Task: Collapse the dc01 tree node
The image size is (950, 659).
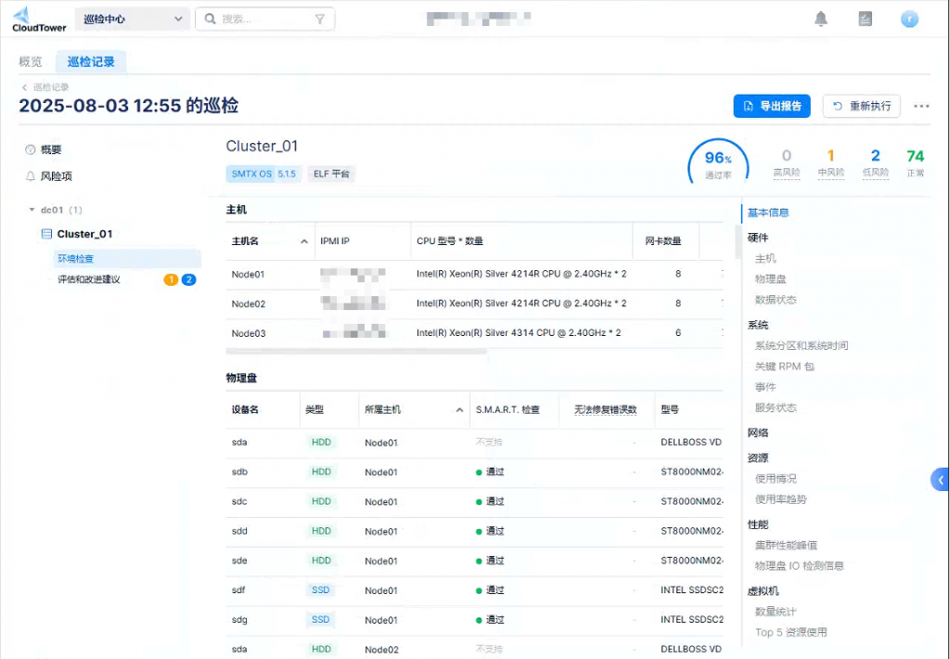Action: point(32,211)
